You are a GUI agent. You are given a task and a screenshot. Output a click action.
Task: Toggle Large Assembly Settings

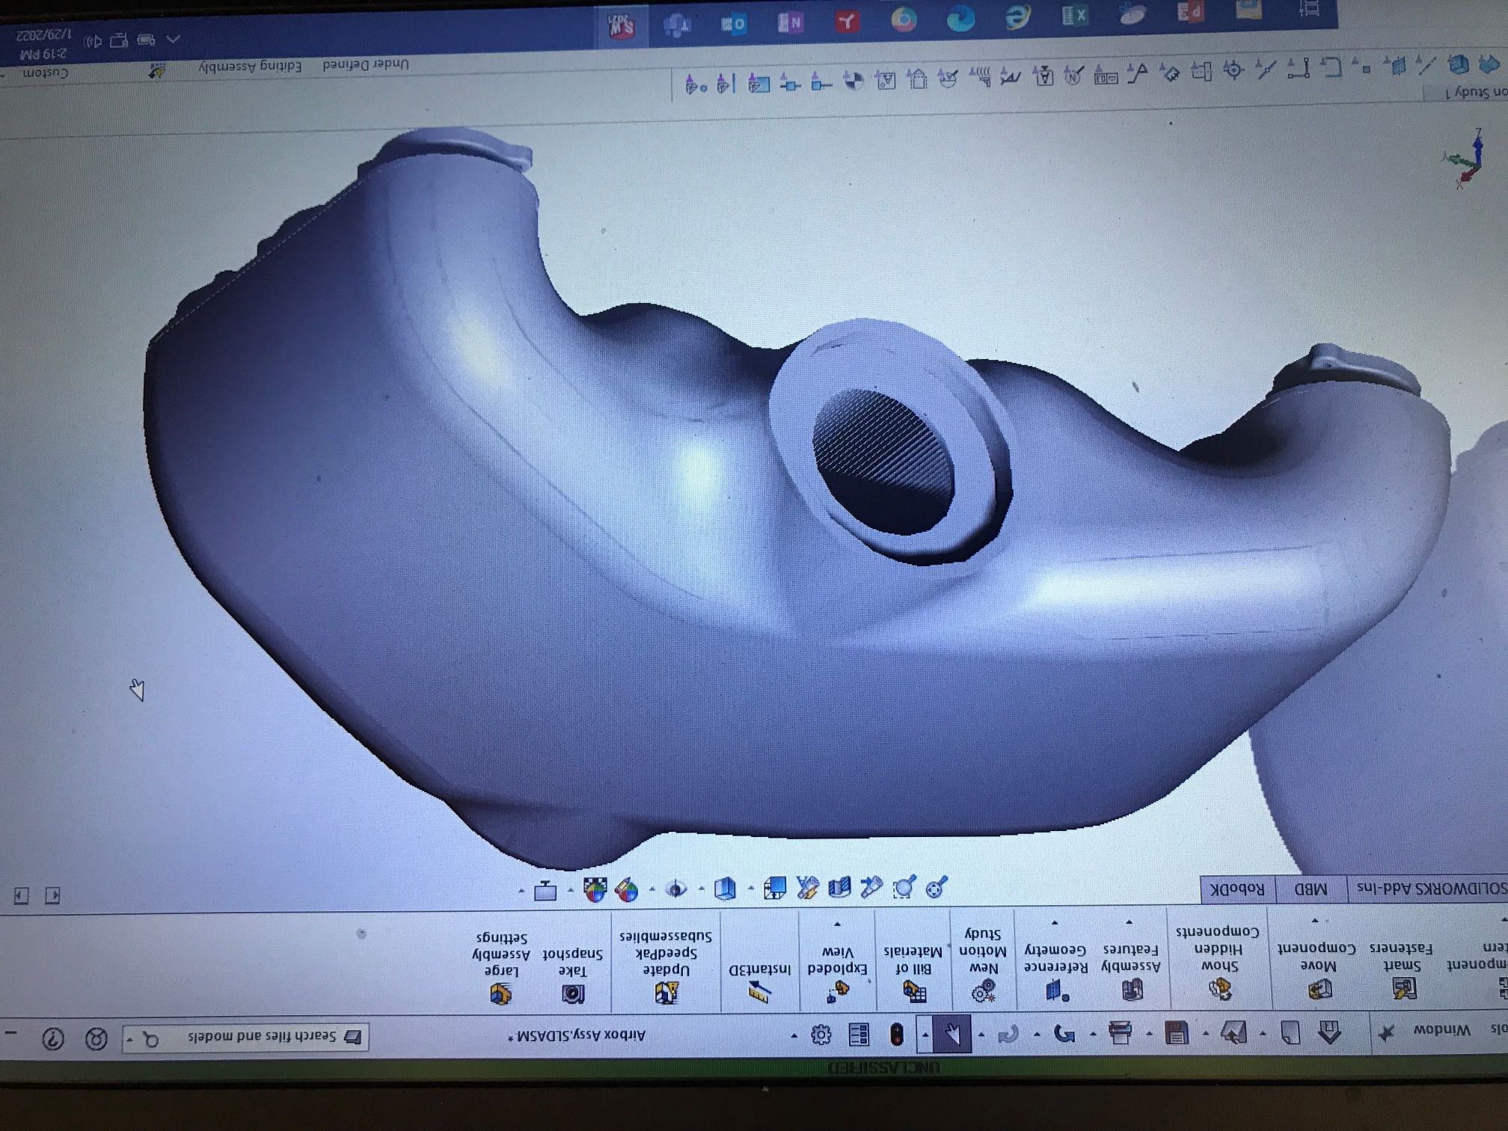point(500,993)
